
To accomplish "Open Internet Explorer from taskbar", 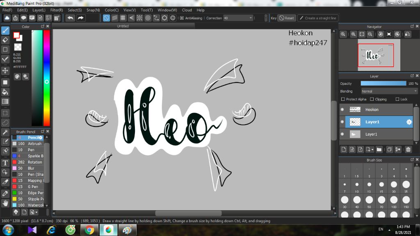I will (x=51, y=230).
